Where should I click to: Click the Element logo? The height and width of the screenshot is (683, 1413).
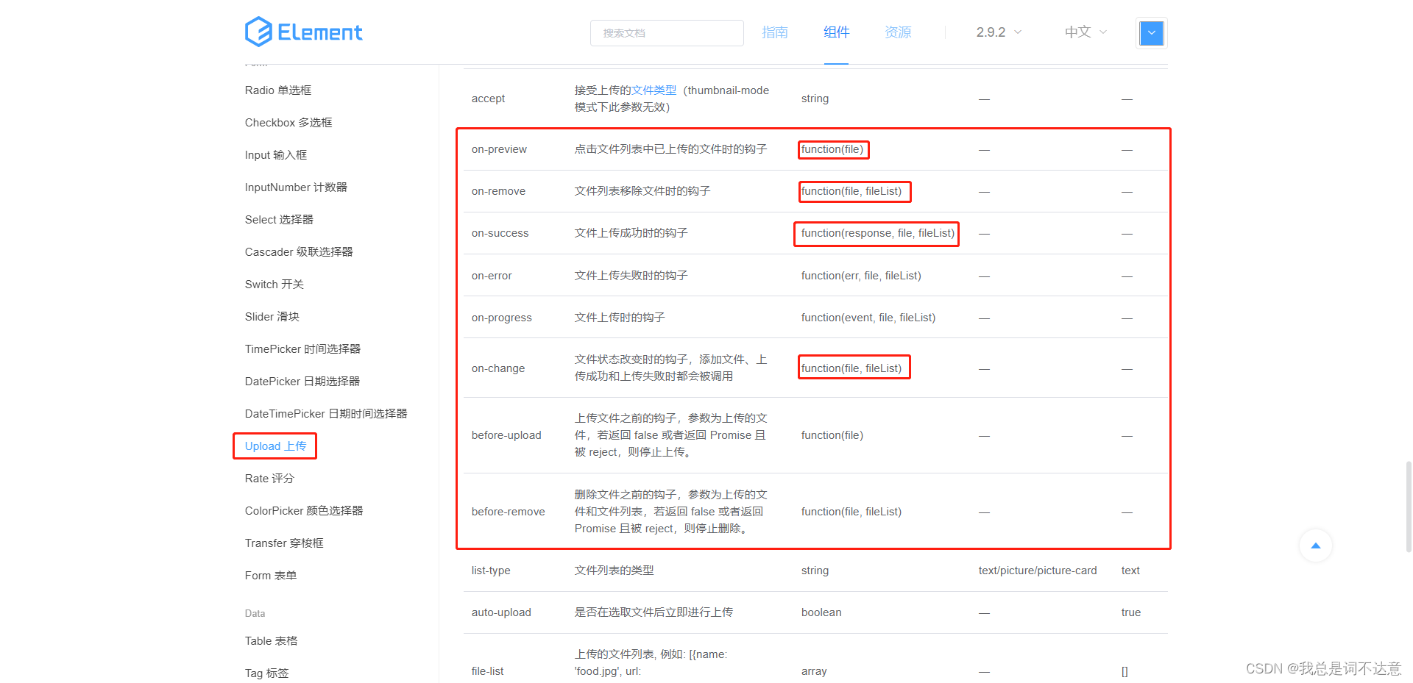tap(303, 32)
